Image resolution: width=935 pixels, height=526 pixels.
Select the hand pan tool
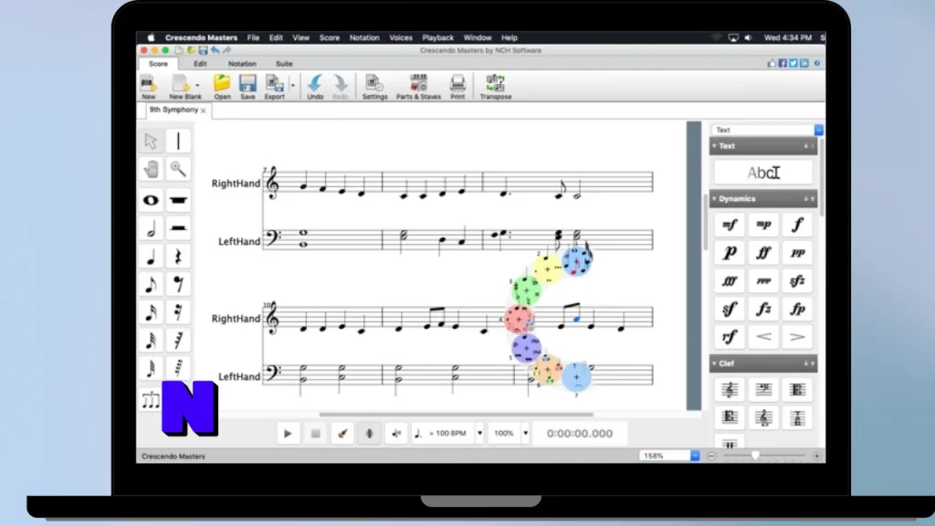click(151, 169)
